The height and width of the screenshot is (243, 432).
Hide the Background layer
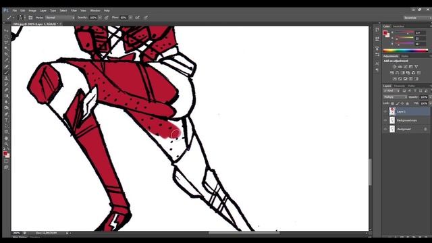tap(385, 129)
